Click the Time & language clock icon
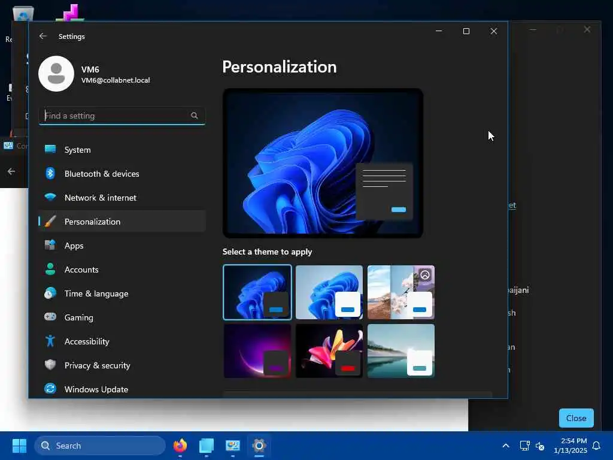613x460 pixels. click(50, 293)
